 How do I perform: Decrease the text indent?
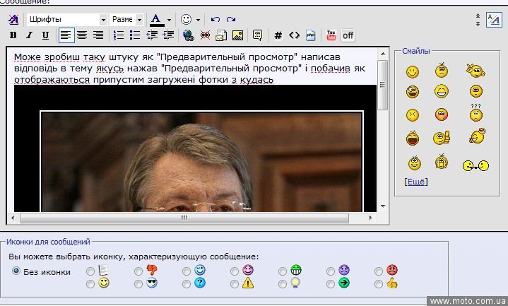point(152,35)
